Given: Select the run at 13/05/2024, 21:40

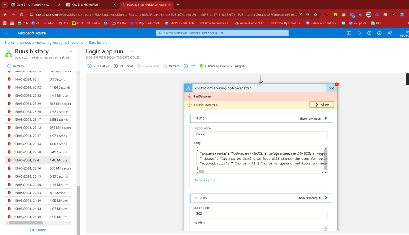Looking at the screenshot, I should click(x=38, y=201).
